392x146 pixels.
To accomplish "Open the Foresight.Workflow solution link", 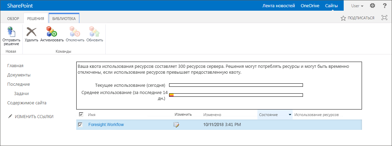I will 106,125.
